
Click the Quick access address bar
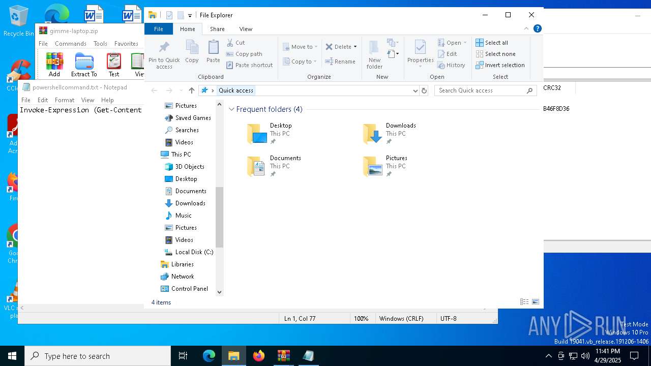(x=308, y=90)
